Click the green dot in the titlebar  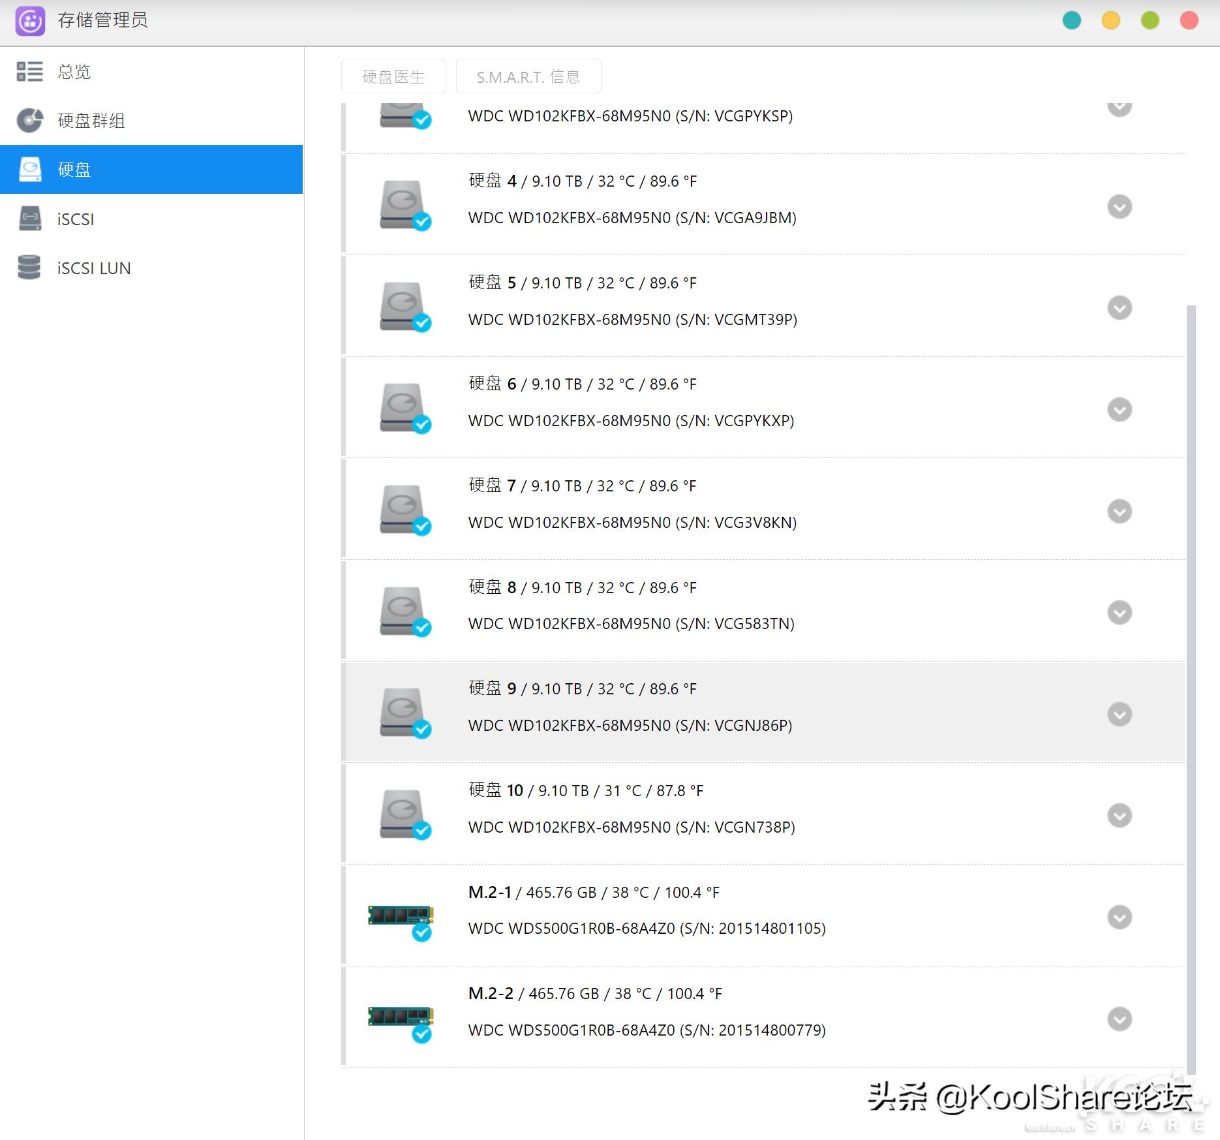point(1150,20)
